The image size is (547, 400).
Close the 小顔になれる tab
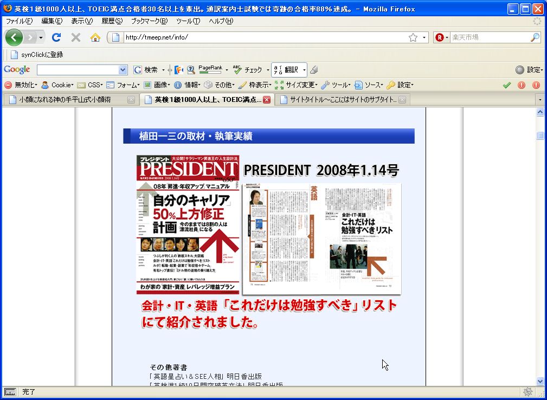click(x=131, y=100)
